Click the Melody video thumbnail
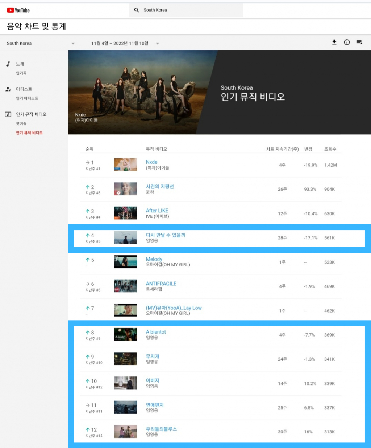 click(x=126, y=262)
